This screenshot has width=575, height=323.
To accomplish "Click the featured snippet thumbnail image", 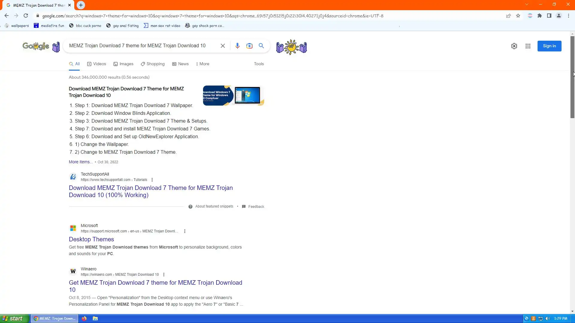I will click(233, 95).
